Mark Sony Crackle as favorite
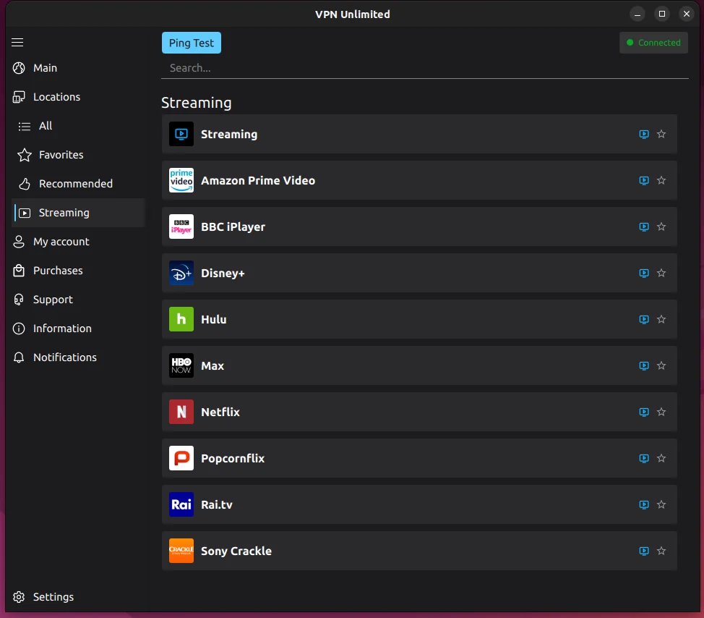The image size is (704, 618). pyautogui.click(x=661, y=551)
